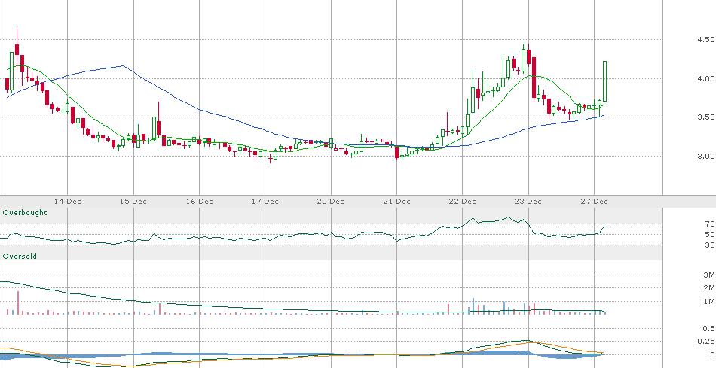Click the RSI 50 level label
The image size is (716, 368).
tap(710, 234)
